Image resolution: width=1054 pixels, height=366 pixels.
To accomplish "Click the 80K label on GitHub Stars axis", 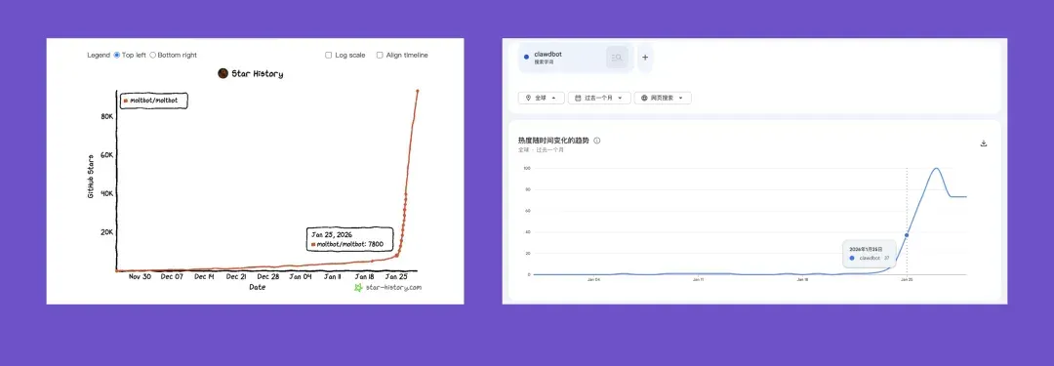I will click(107, 116).
